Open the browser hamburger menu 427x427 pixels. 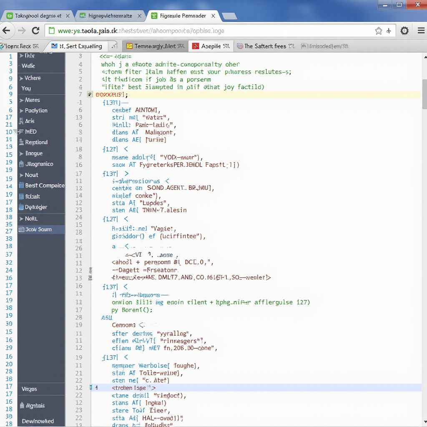coord(421,31)
